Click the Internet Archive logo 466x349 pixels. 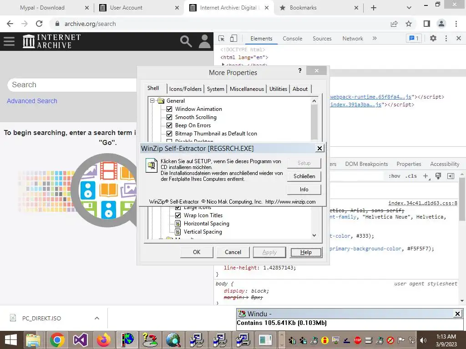pyautogui.click(x=52, y=41)
